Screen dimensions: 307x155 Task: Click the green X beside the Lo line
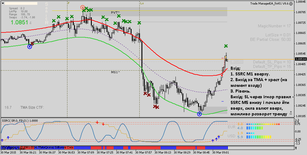139,23
